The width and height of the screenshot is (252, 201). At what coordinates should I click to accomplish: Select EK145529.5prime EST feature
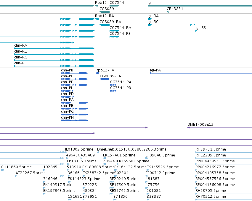(148, 170)
